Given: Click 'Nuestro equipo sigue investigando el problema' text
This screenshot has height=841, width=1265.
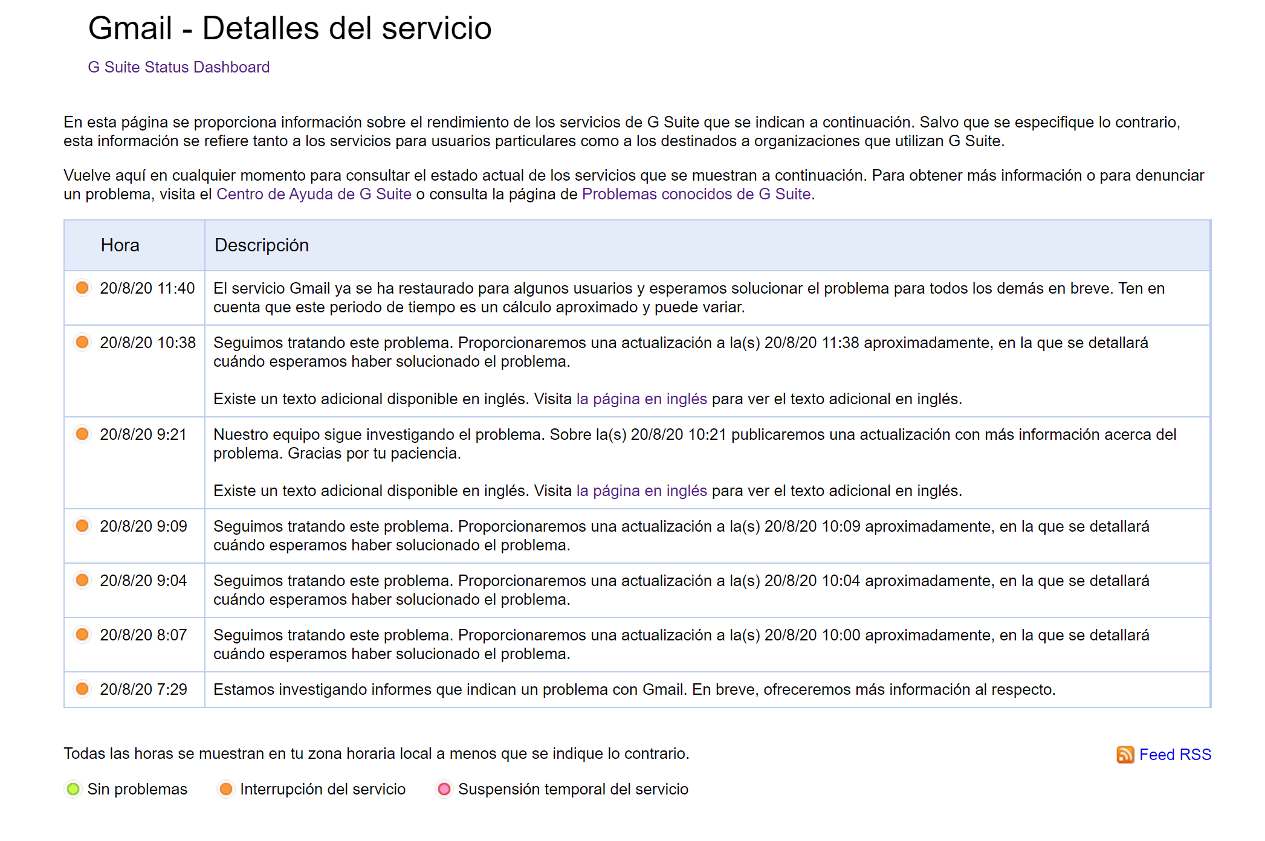Looking at the screenshot, I should [695, 444].
